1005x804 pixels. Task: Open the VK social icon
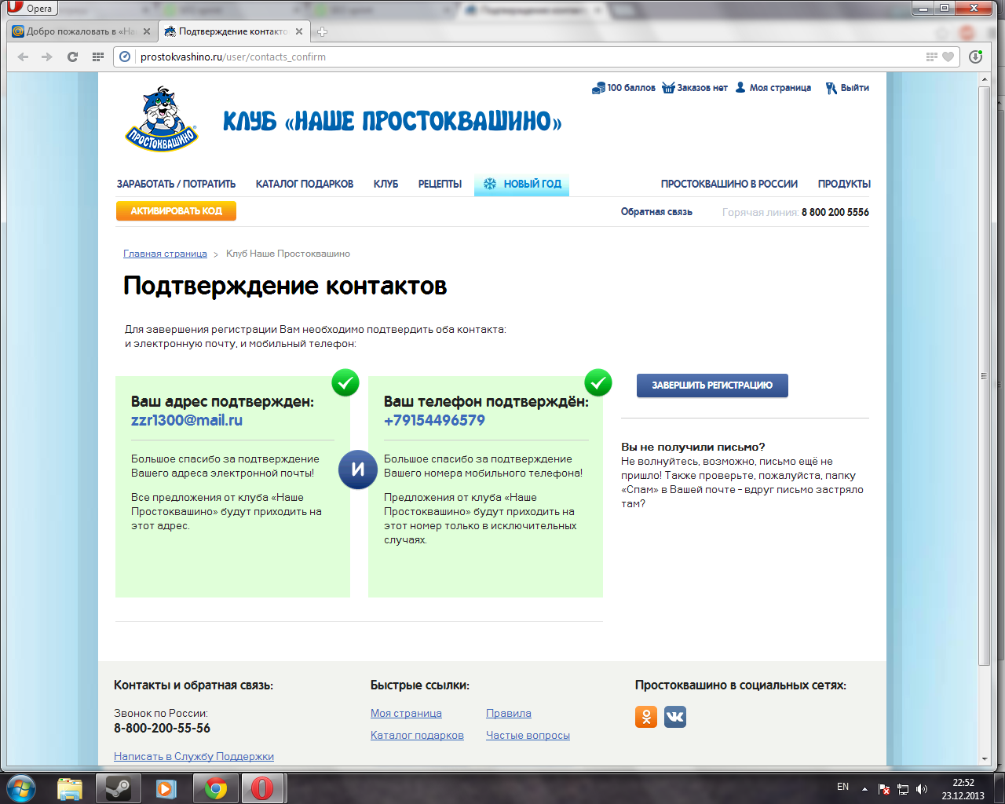pos(675,716)
